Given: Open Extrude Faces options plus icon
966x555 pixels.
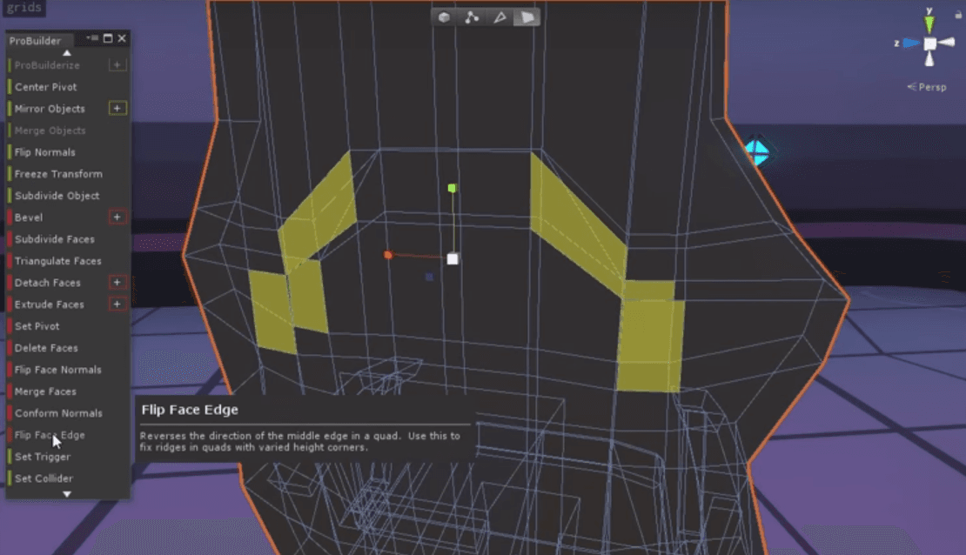Looking at the screenshot, I should [x=117, y=304].
